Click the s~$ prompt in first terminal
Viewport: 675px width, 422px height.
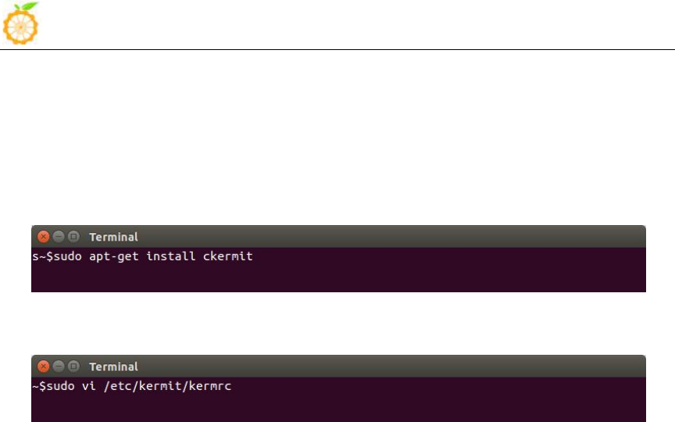tap(42, 256)
